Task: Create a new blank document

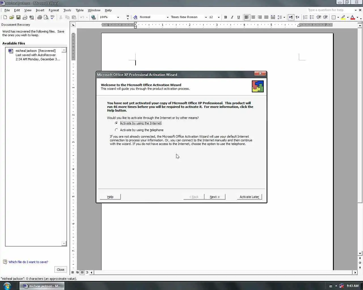Action: [5, 17]
